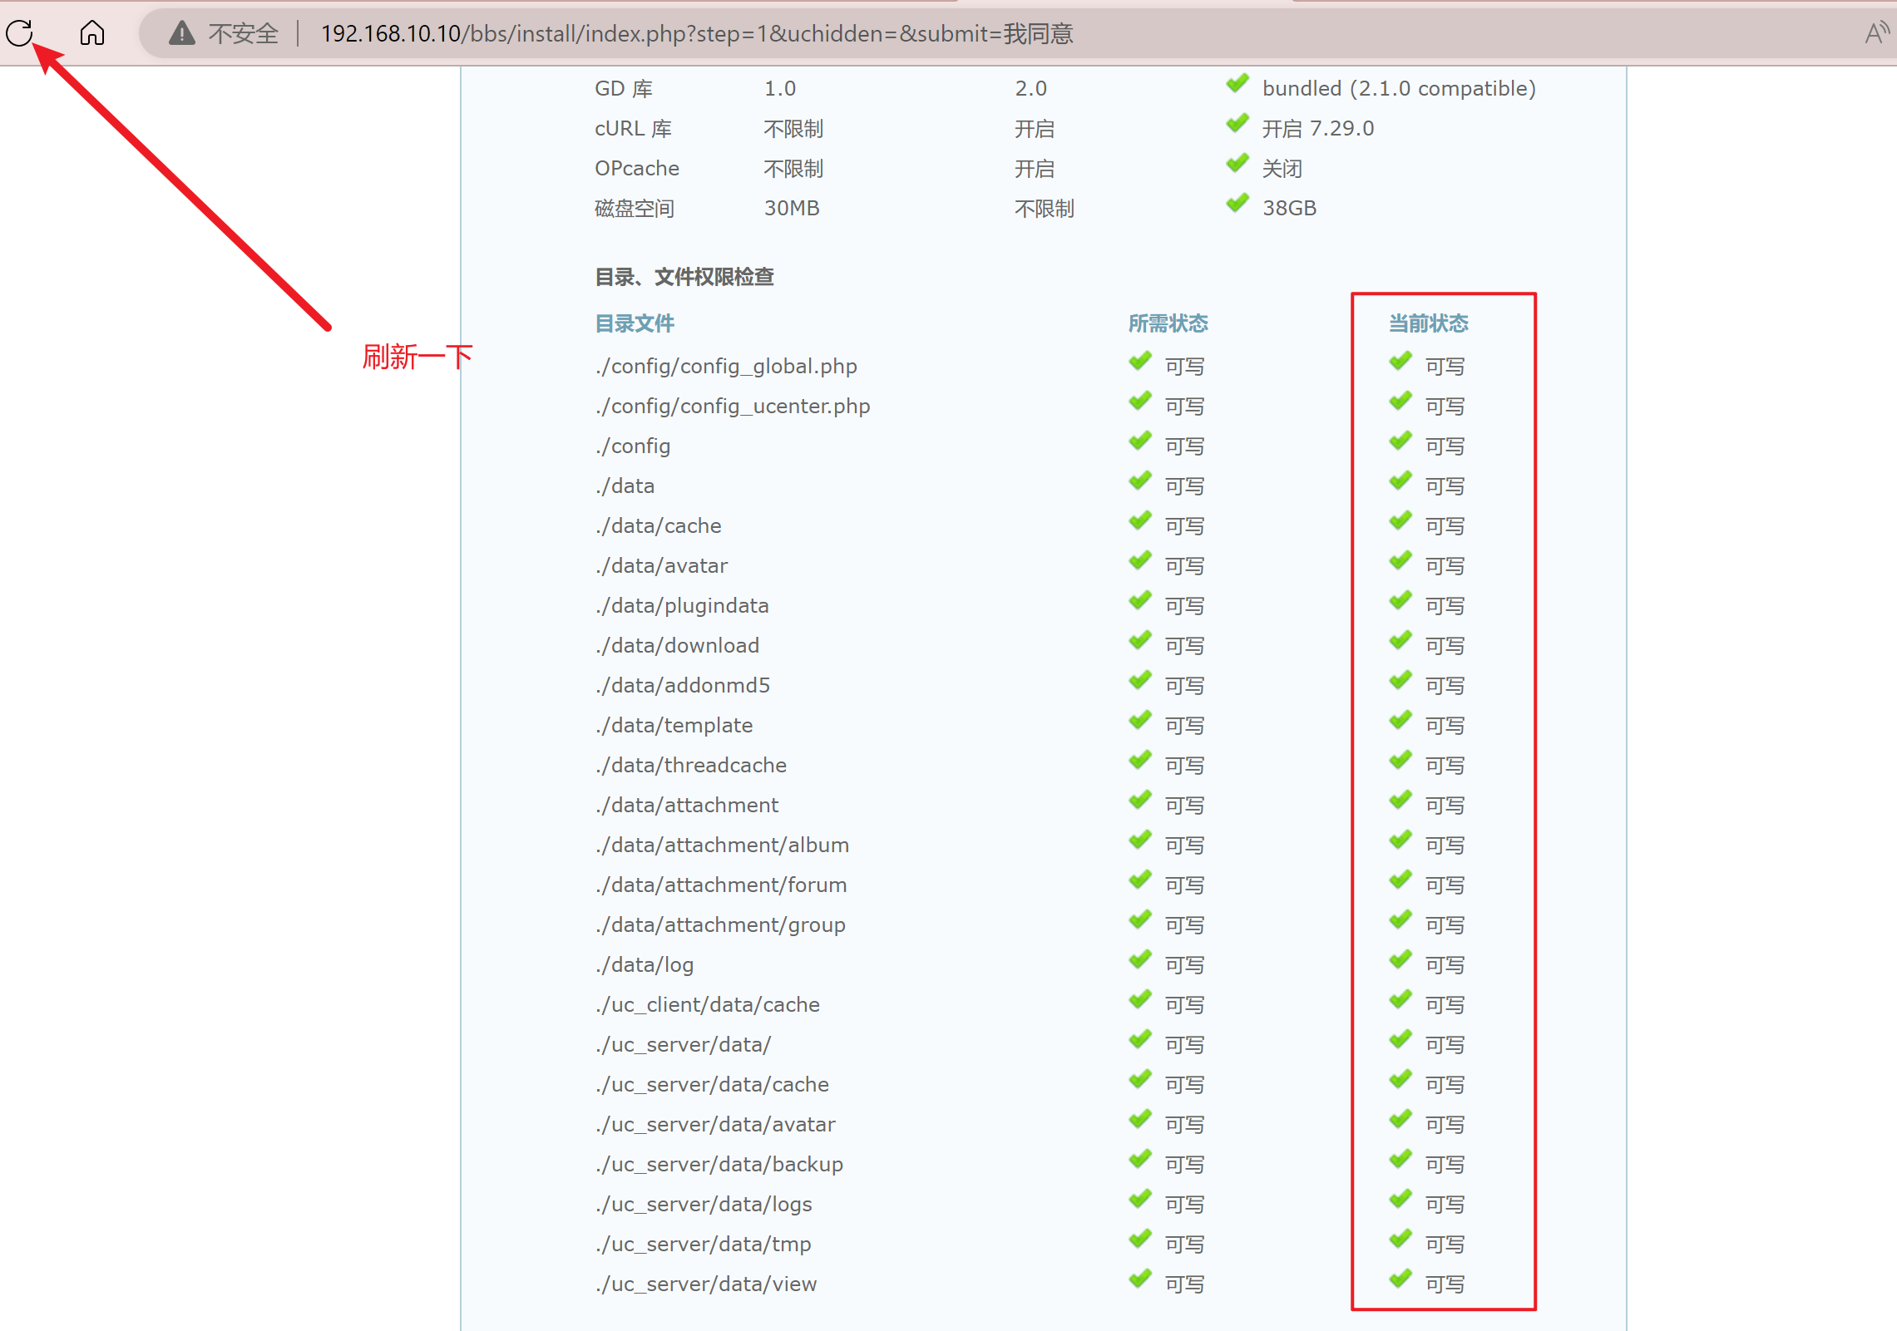Select the ./uc_server/data/view entry
Viewport: 1897px width, 1331px height.
click(x=706, y=1284)
